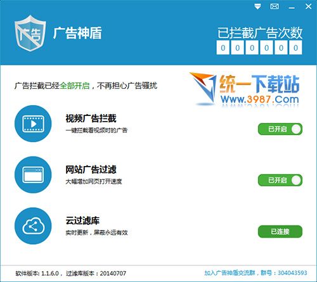Screen dimensions: 317x282
Task: Click the 全部开启 green status text
Action: [75, 86]
